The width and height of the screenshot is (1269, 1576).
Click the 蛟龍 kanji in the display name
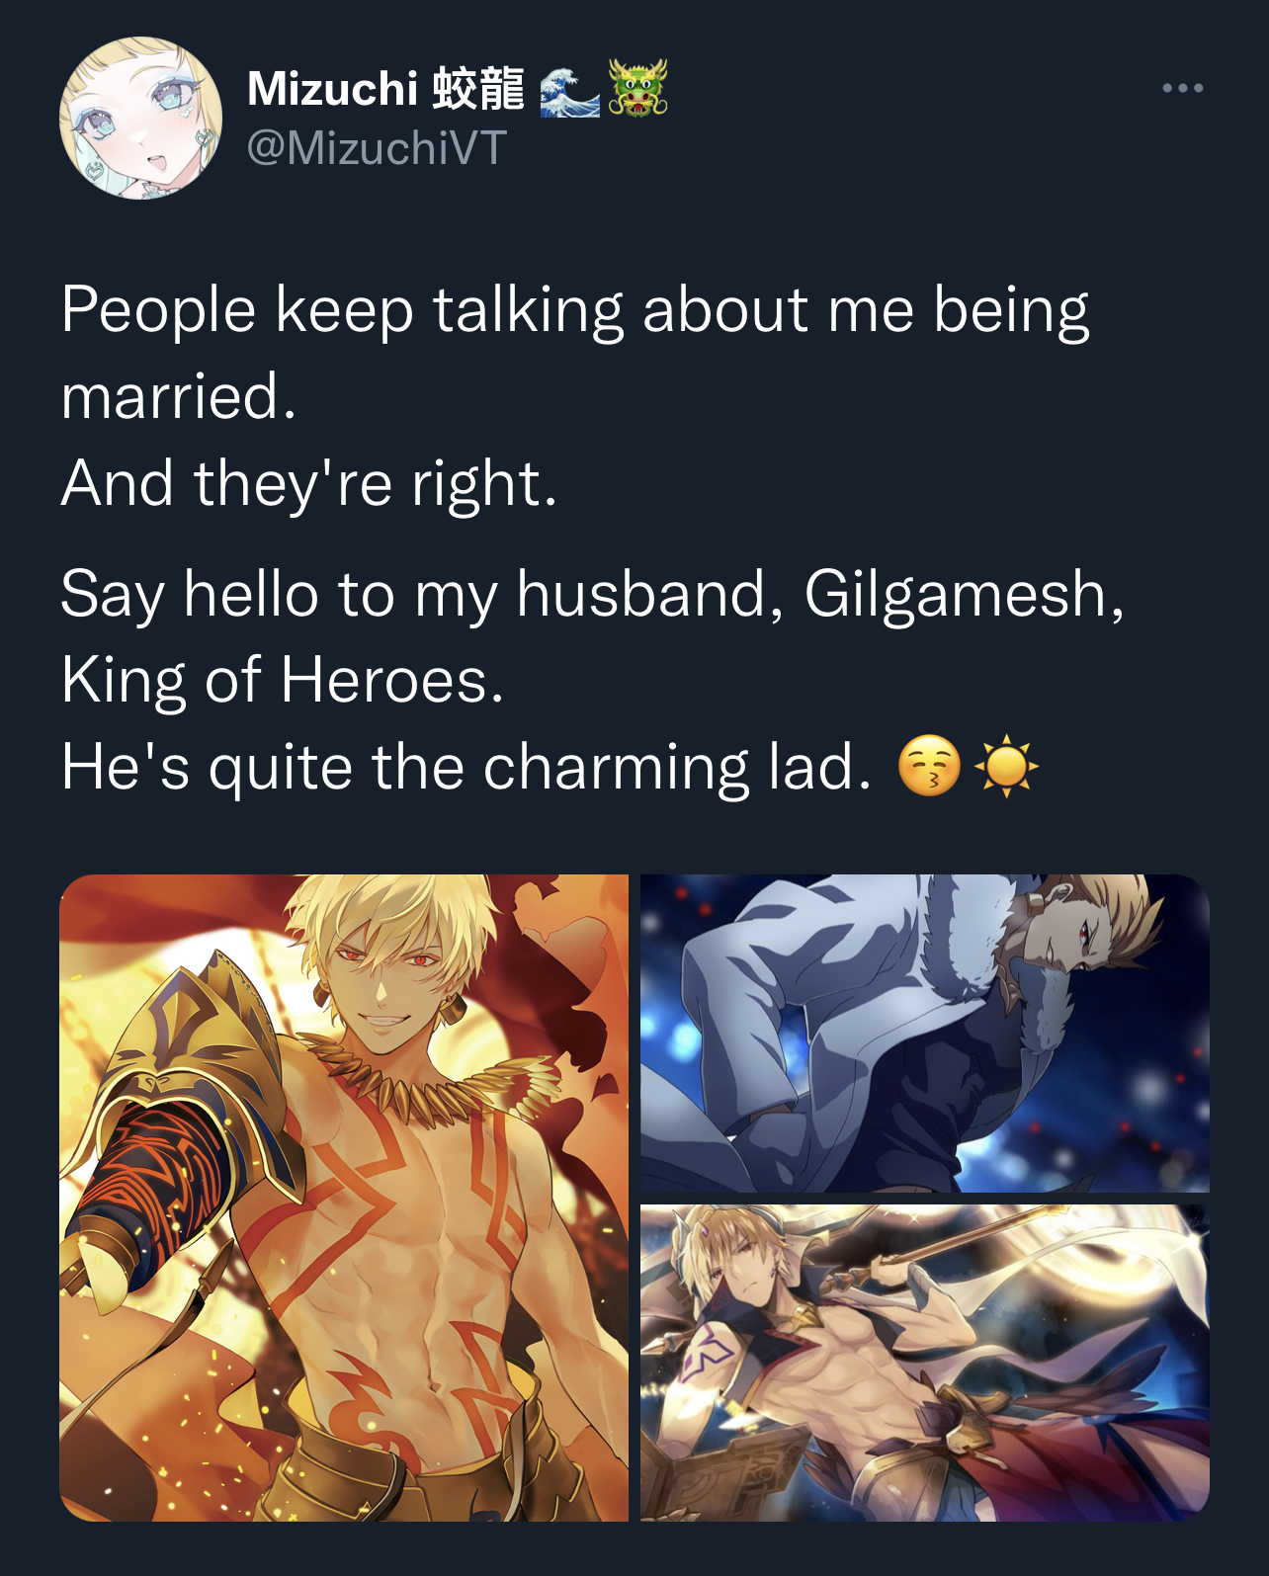click(478, 89)
